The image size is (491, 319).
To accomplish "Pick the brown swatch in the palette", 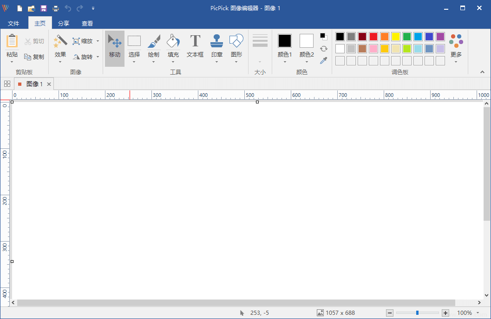I will click(x=362, y=48).
